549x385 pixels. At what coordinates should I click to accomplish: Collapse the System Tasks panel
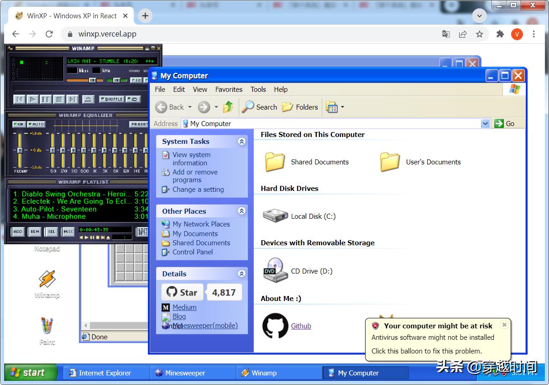pos(241,142)
